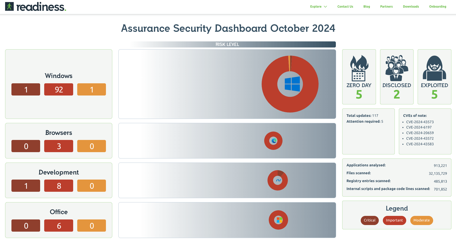Click the Exploited hacker with laptop icon
Viewport: 456px width, 239px height.
[434, 68]
